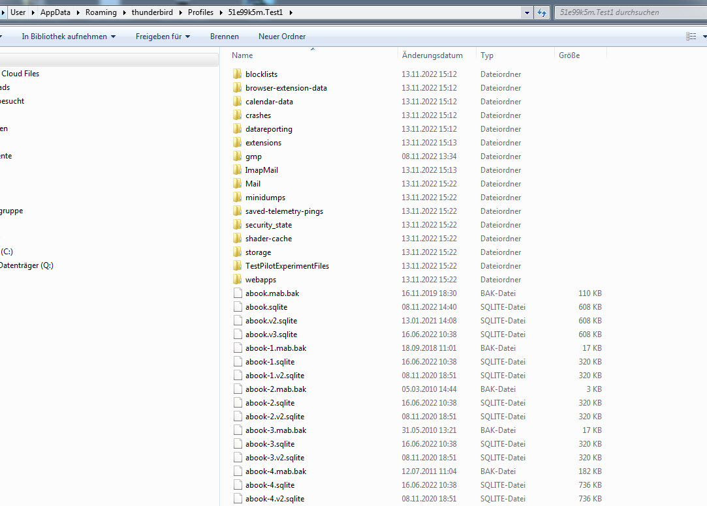Expand arrow after Profiles in breadcrumb
Image resolution: width=707 pixels, height=506 pixels.
pyautogui.click(x=221, y=12)
